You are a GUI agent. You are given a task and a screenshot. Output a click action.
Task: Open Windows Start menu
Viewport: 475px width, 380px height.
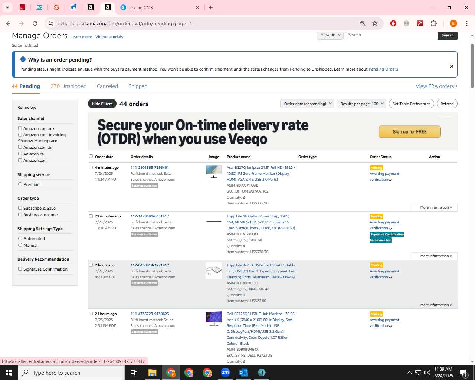[9, 373]
